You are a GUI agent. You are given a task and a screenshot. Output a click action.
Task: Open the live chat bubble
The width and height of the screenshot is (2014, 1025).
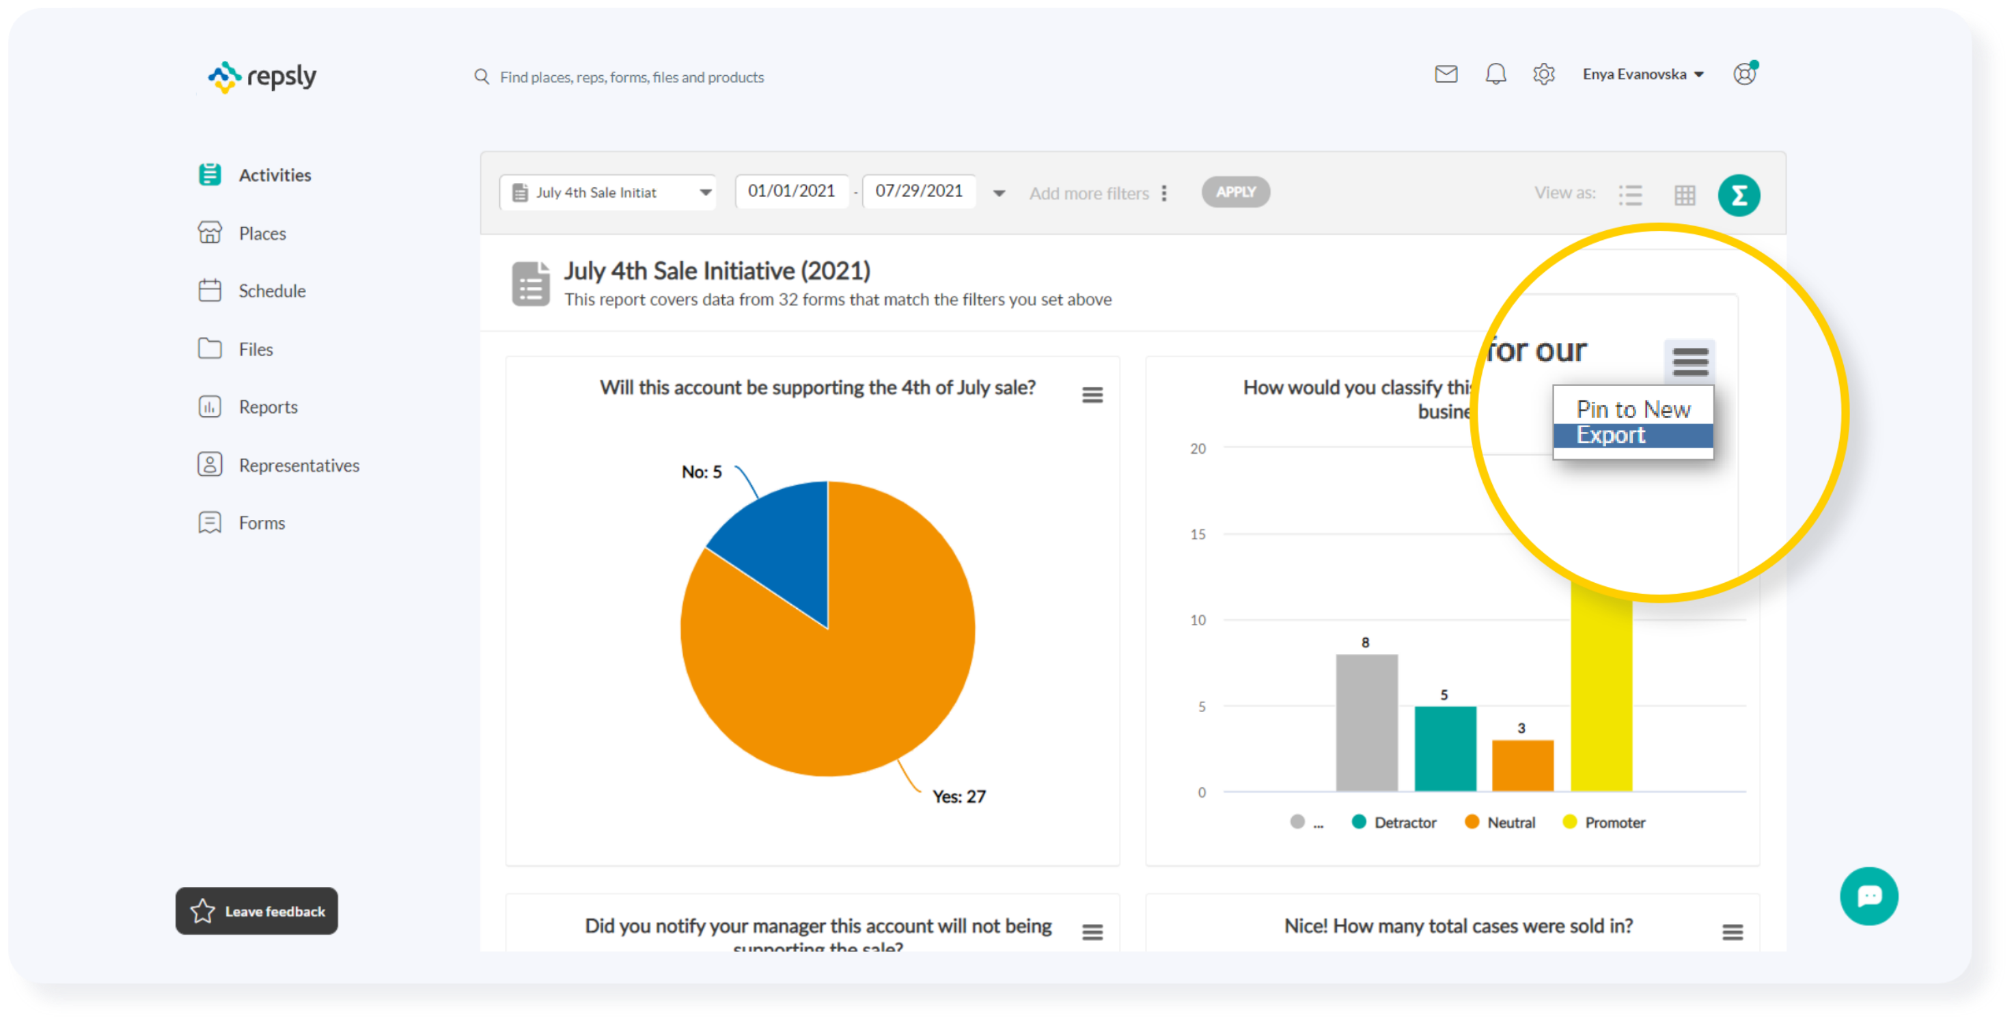point(1869,896)
